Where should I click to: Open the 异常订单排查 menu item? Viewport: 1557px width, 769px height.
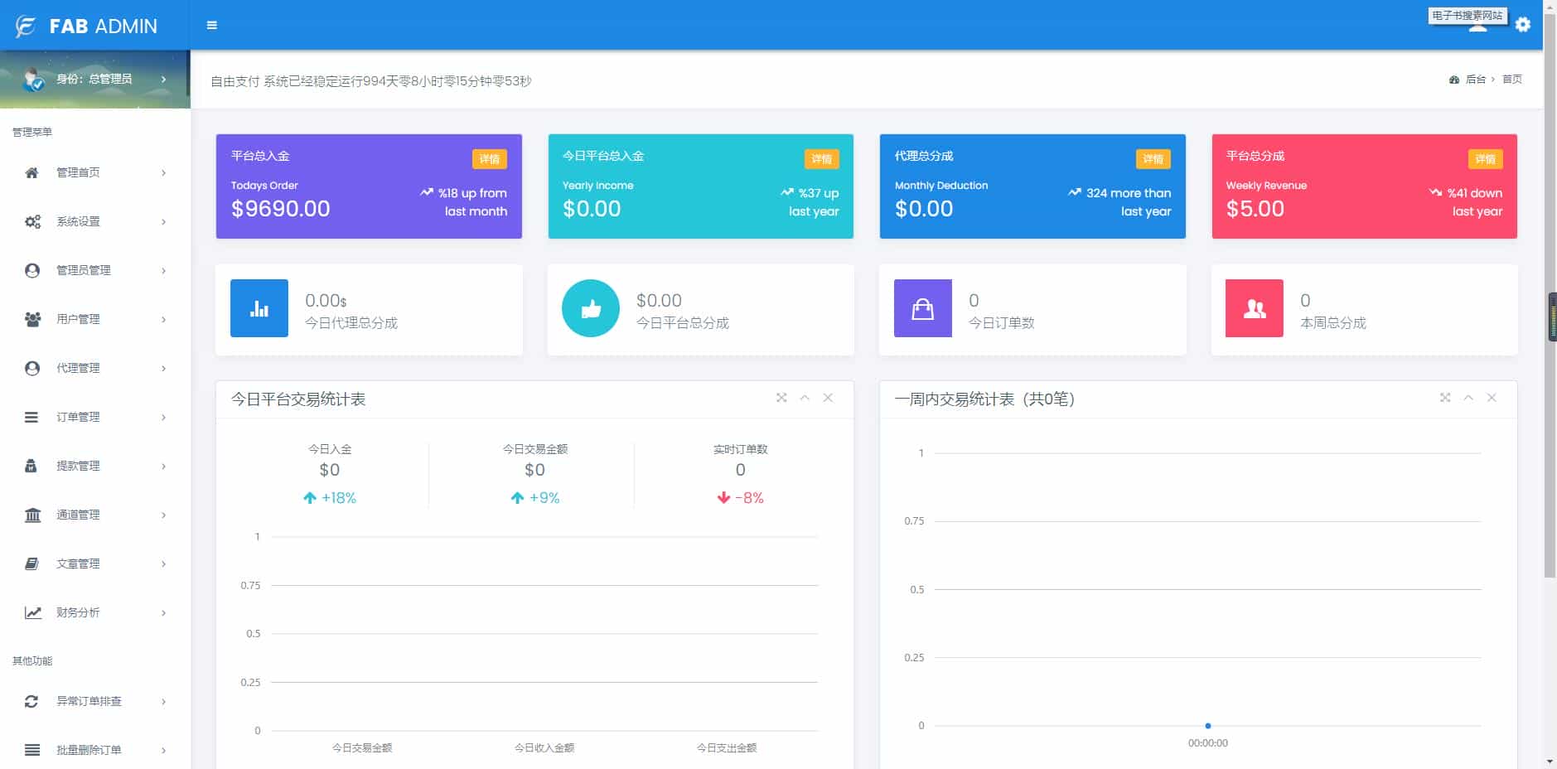click(95, 701)
